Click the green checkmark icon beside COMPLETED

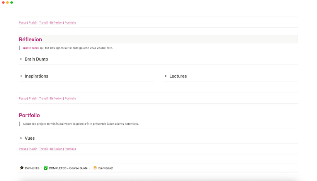pyautogui.click(x=46, y=168)
